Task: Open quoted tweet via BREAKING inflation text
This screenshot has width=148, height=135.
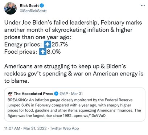Action: [x=74, y=108]
